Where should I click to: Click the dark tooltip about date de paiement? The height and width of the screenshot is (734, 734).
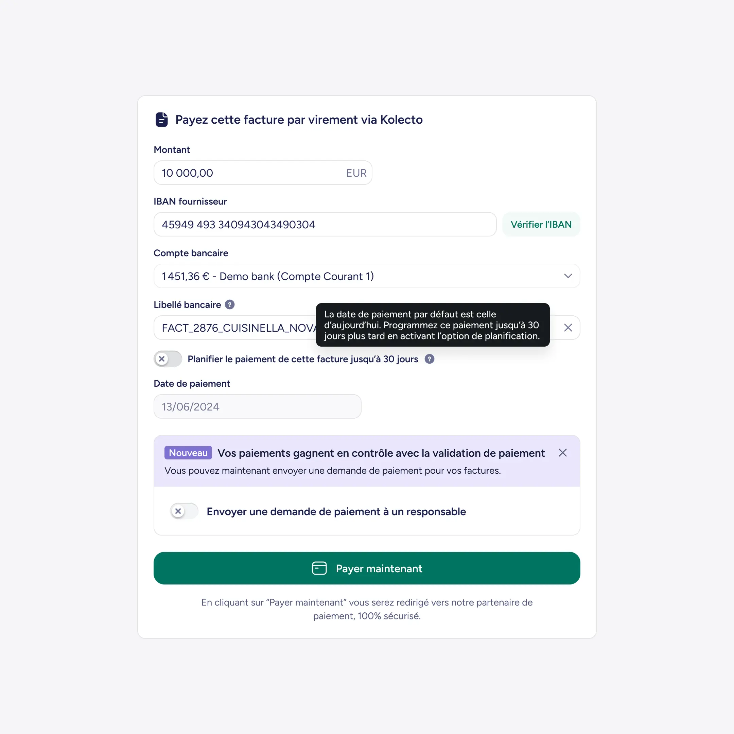click(433, 325)
